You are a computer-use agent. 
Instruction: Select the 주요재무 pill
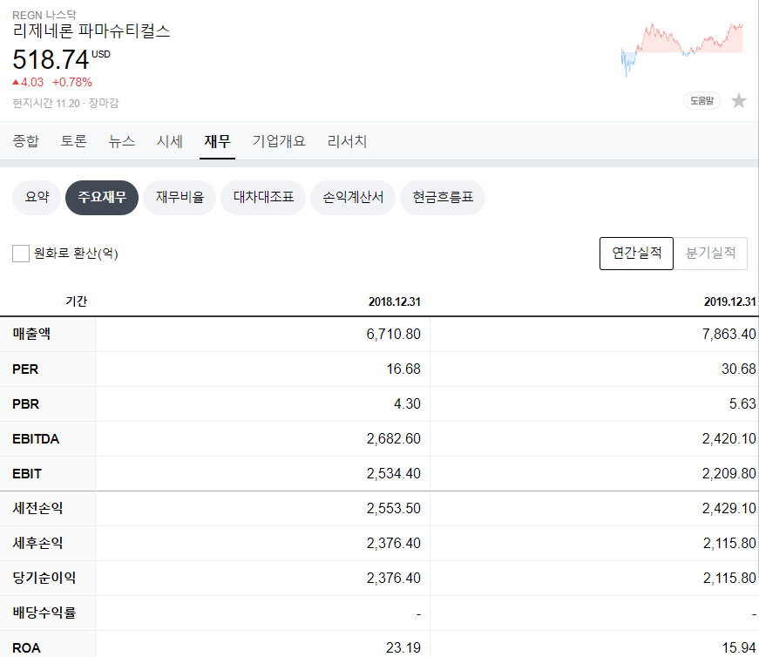click(x=102, y=198)
